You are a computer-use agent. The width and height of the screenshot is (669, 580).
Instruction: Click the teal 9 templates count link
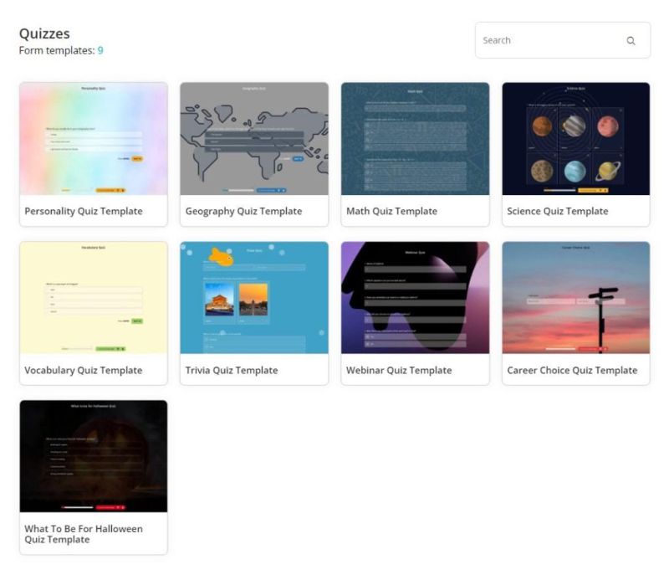(100, 50)
